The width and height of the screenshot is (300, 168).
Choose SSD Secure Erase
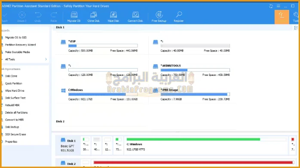15,135
